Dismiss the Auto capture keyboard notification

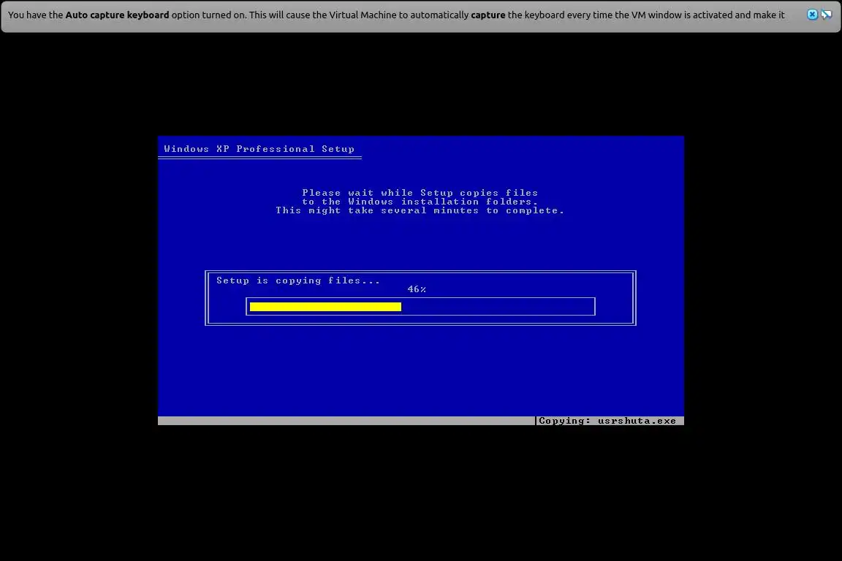pyautogui.click(x=812, y=15)
